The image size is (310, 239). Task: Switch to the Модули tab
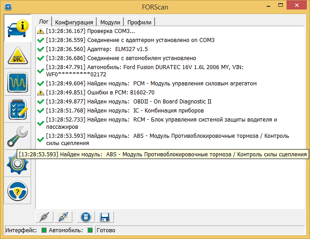tap(110, 22)
